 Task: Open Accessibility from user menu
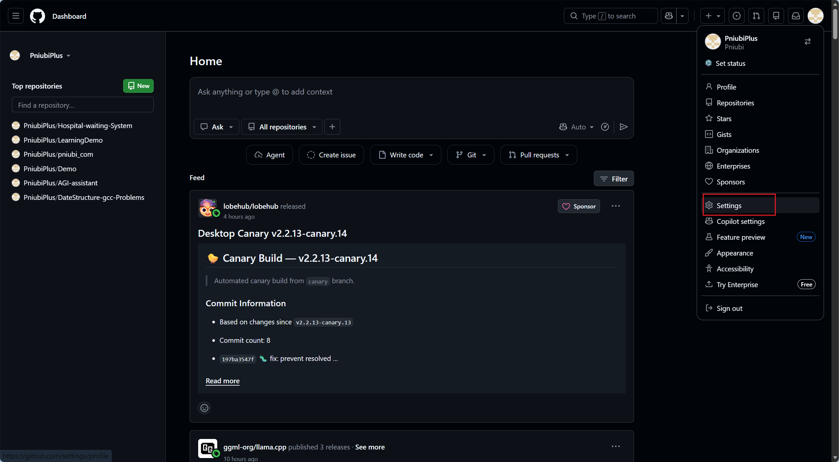coord(760,269)
